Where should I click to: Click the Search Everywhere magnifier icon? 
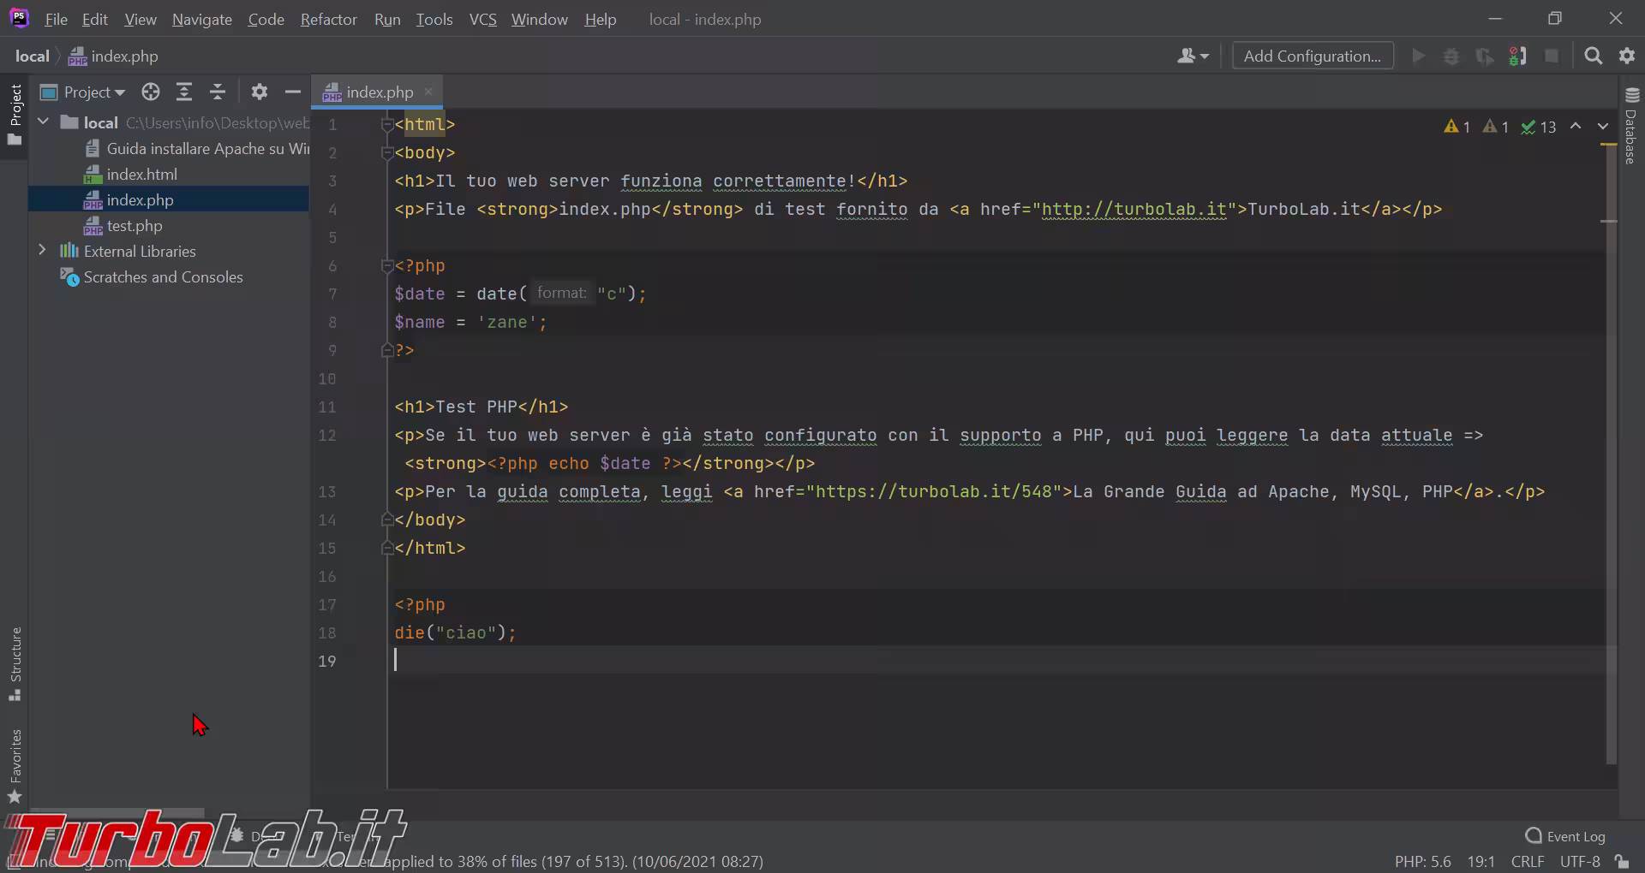(x=1593, y=56)
